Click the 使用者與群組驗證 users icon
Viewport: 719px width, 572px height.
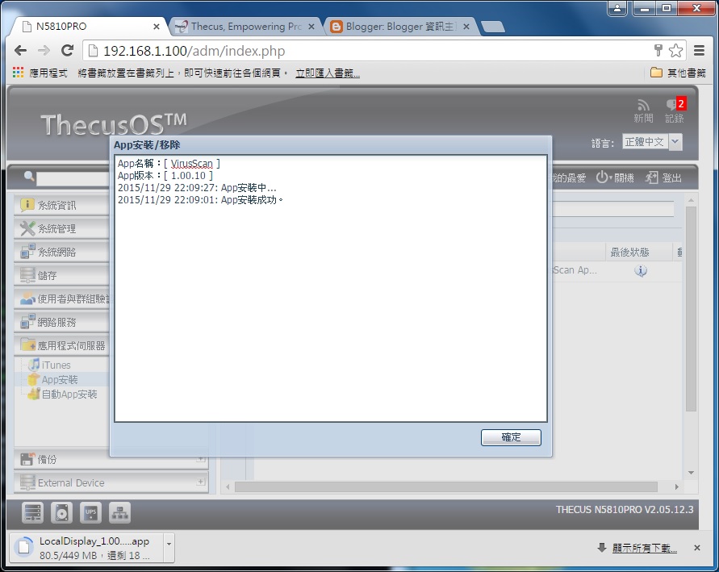(27, 299)
